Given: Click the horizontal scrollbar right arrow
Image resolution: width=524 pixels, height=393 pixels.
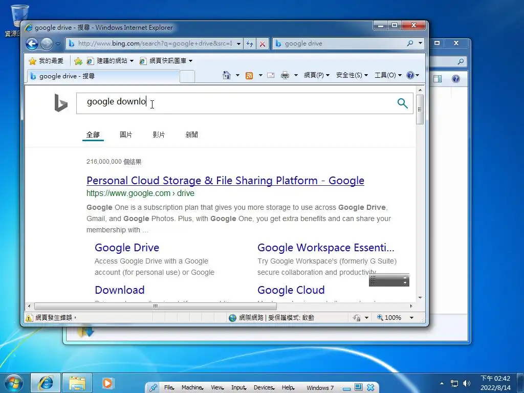Looking at the screenshot, I should pos(411,306).
